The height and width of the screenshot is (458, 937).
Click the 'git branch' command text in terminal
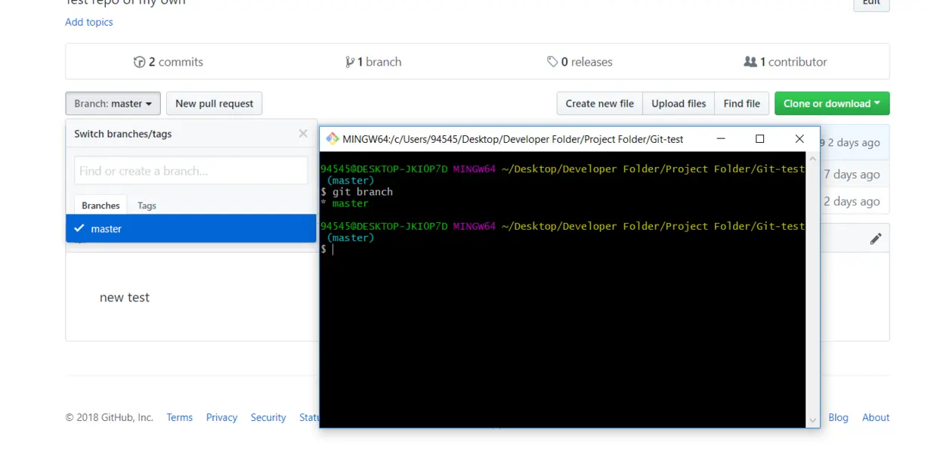(363, 192)
